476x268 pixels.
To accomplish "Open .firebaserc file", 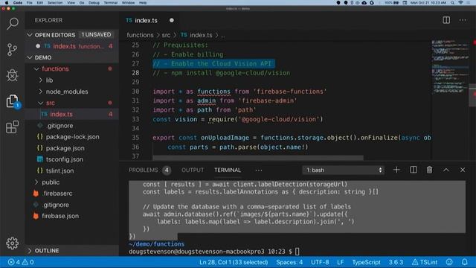I will pos(57,194).
